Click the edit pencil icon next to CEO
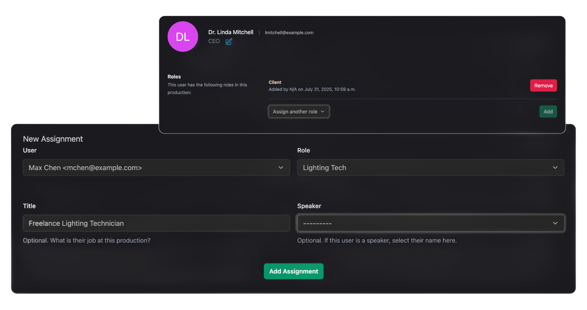Viewport: 587px width, 310px height. point(229,42)
